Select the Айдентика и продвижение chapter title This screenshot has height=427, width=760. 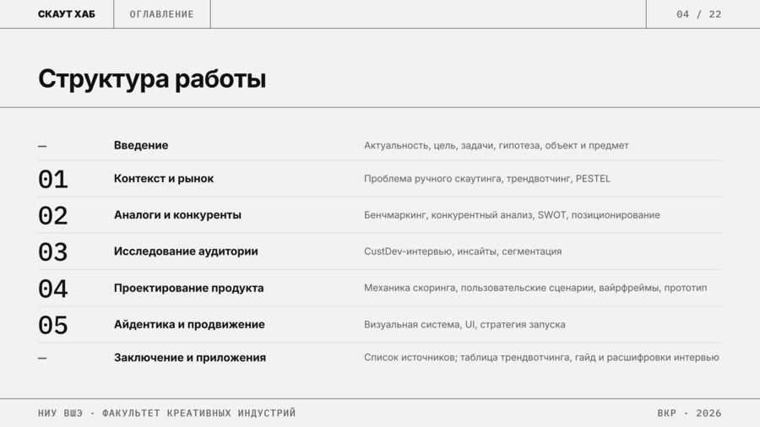click(189, 324)
